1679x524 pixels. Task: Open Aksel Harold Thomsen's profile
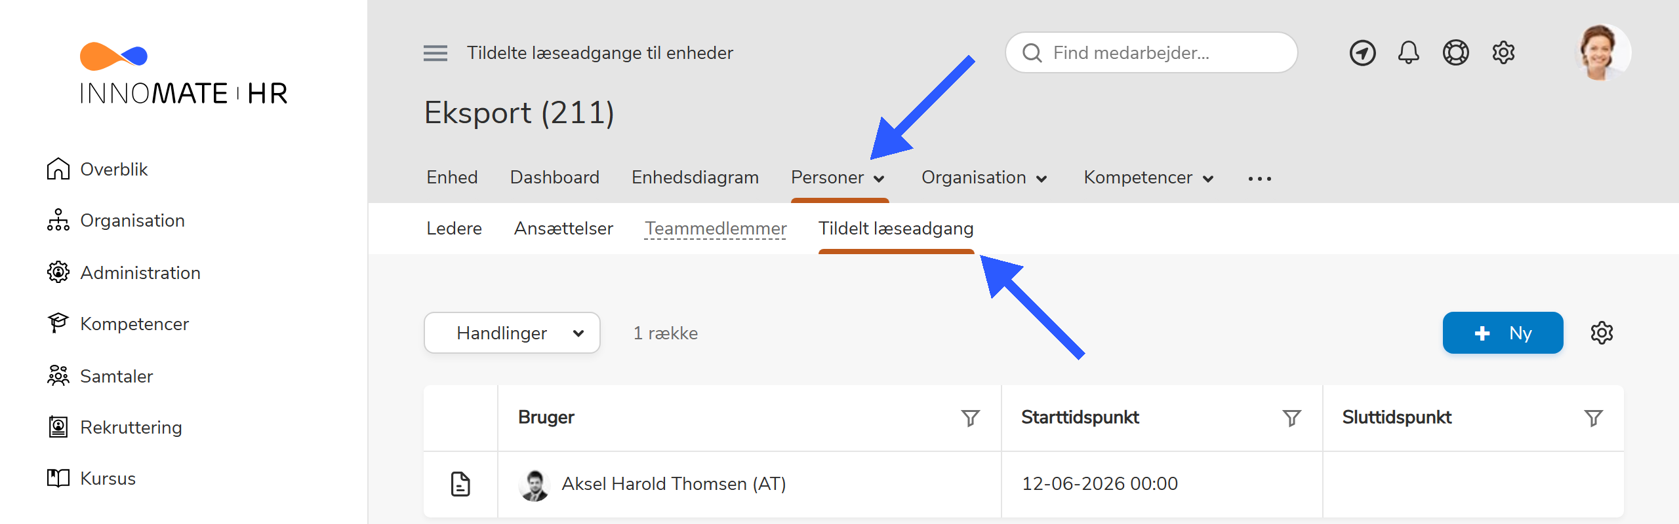[673, 484]
